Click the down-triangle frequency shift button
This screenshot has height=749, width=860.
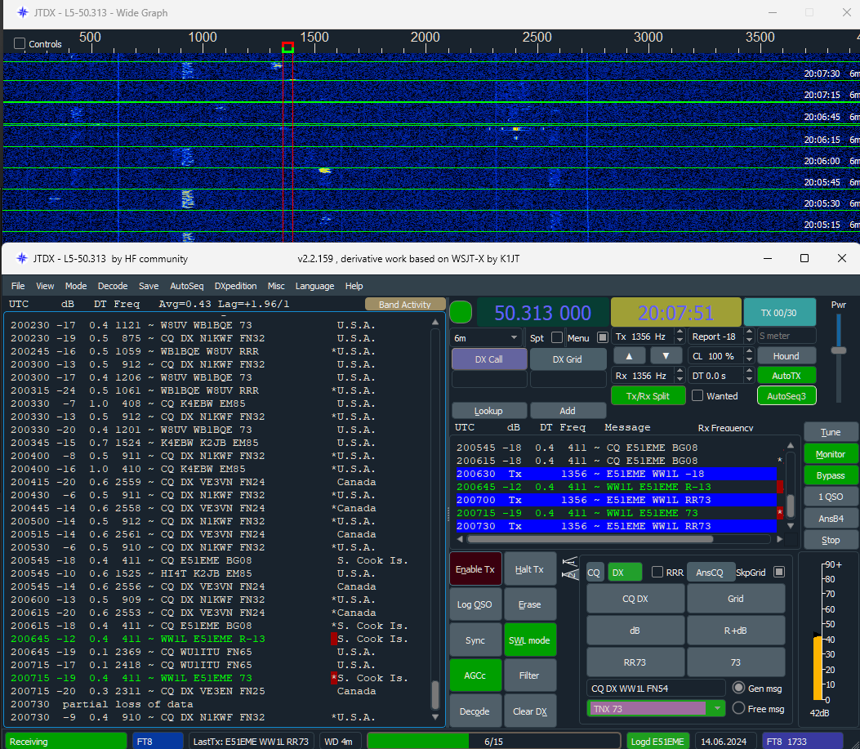(666, 356)
